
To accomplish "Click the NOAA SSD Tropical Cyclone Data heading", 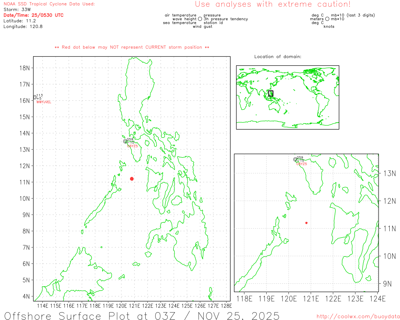I will pos(49,4).
